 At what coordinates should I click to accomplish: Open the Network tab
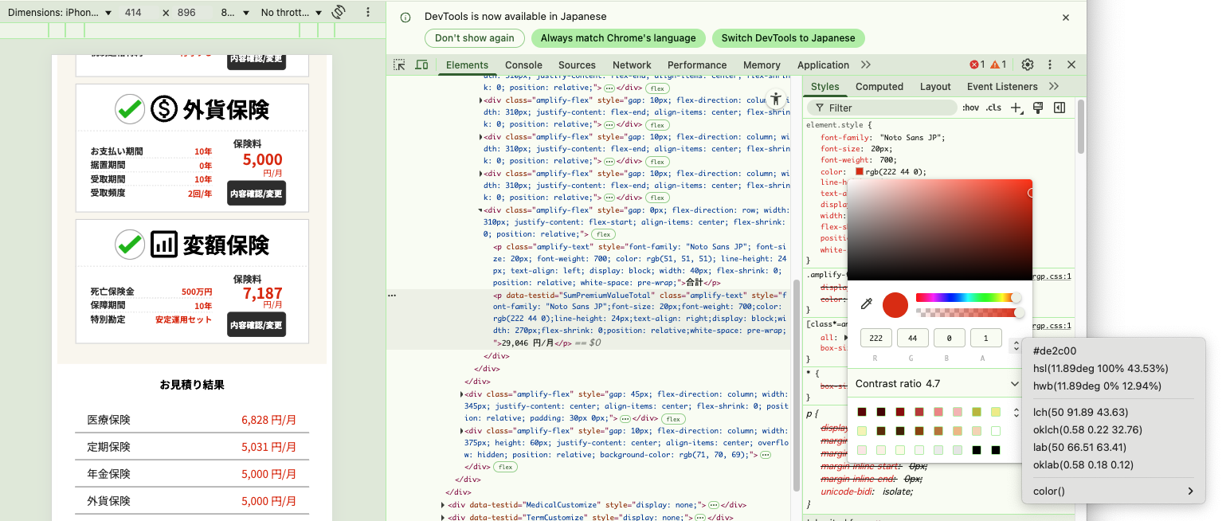coord(632,65)
